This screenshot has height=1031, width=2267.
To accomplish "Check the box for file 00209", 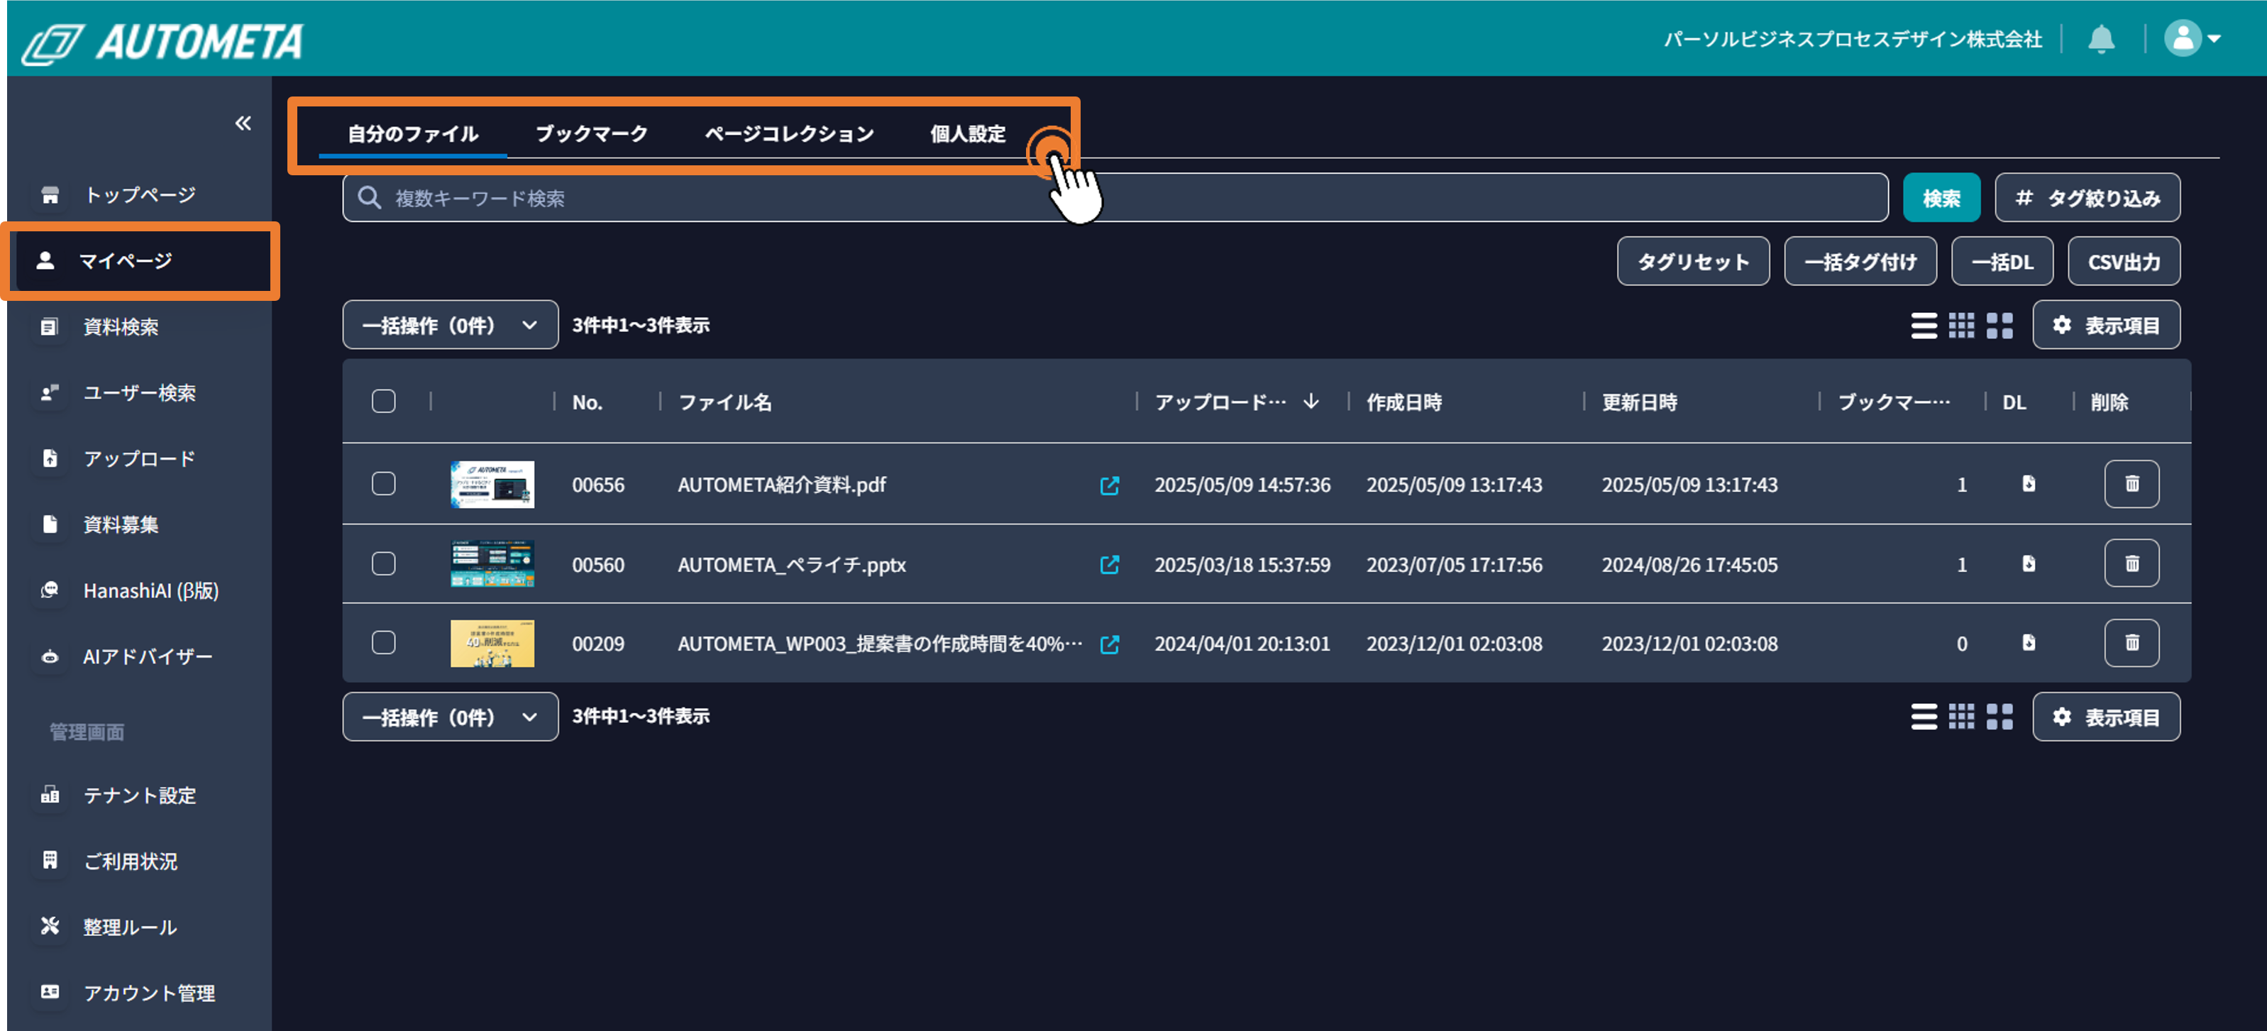I will pos(384,643).
